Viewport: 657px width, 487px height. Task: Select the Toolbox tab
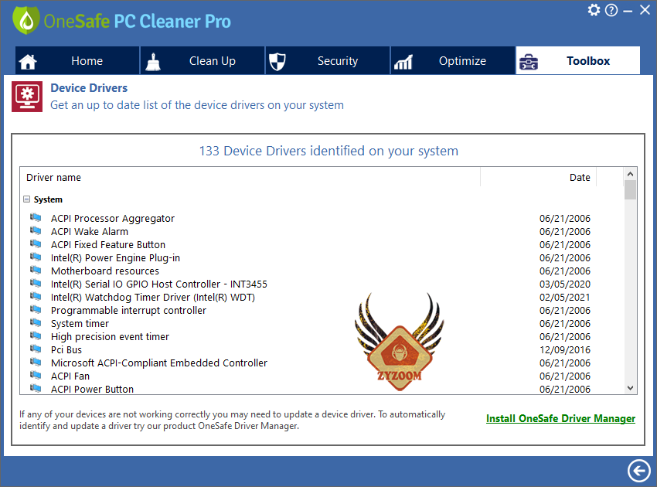[578, 61]
